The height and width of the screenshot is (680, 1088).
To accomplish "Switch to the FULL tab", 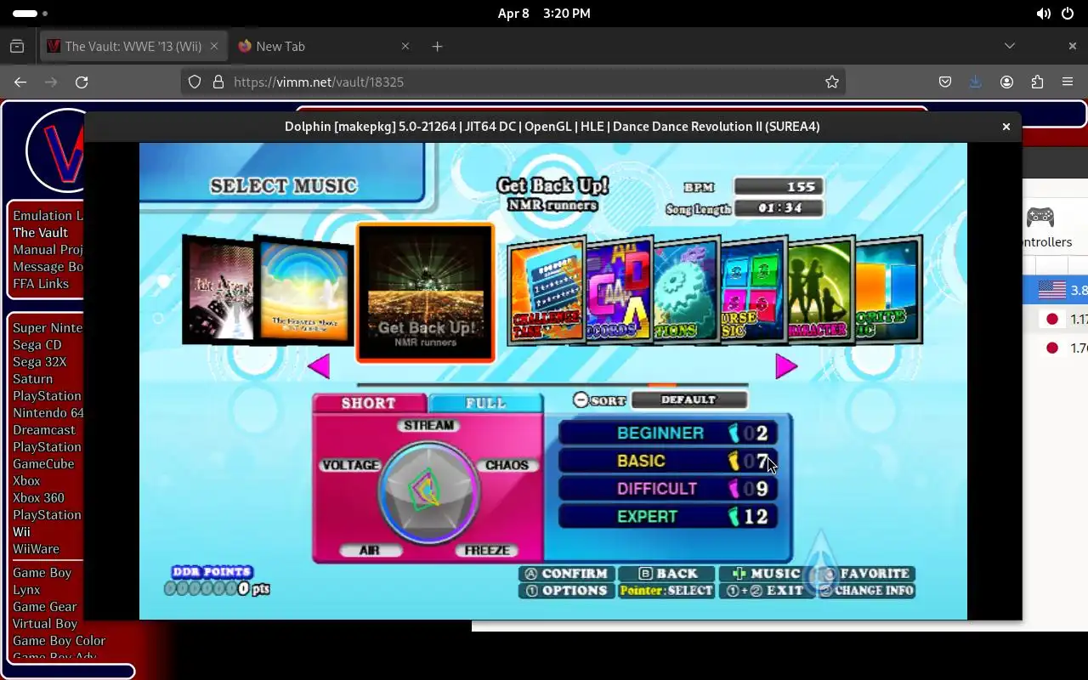I will coord(485,403).
